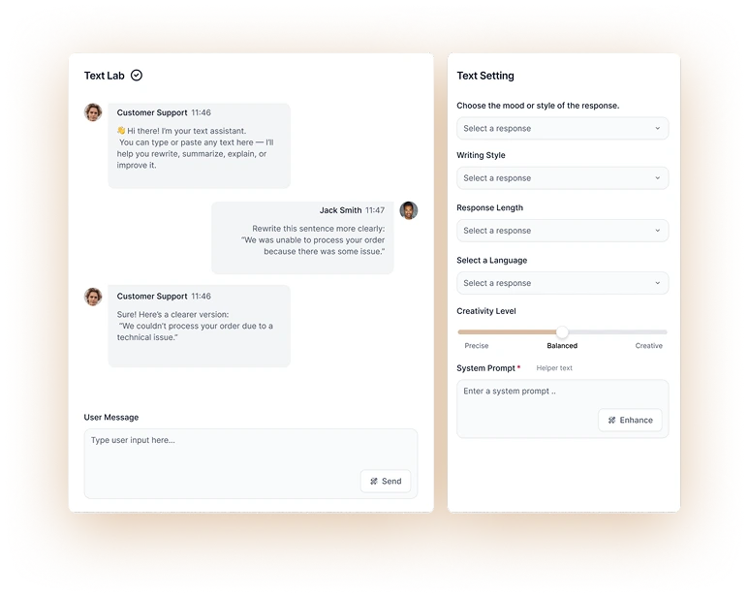Click sparkle icon on Enhance button

tap(612, 421)
